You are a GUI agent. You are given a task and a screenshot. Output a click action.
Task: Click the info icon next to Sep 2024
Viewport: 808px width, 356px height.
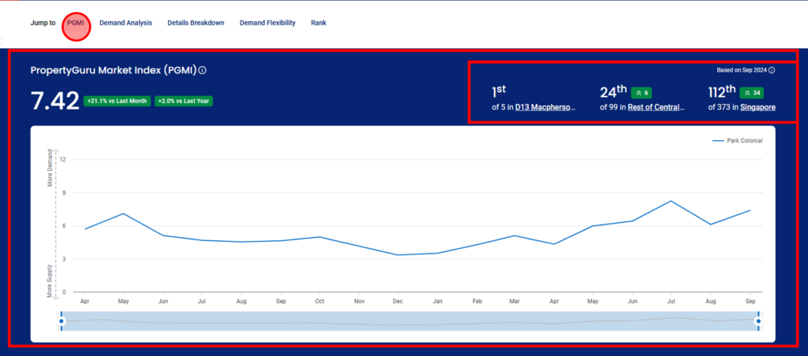click(x=772, y=70)
